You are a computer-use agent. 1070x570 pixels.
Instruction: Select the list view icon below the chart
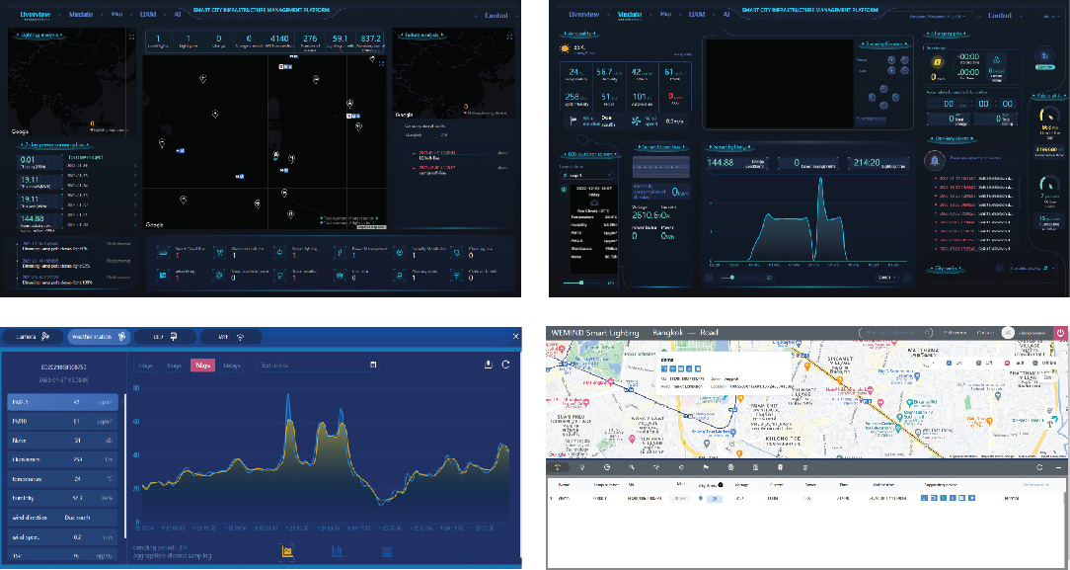[387, 551]
